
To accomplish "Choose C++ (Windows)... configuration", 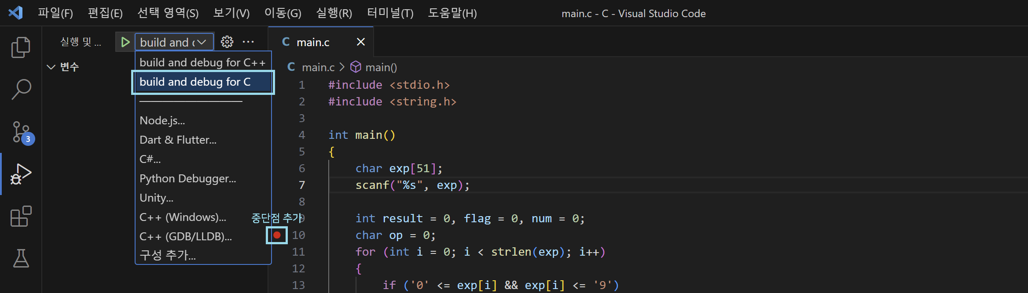I will click(203, 217).
